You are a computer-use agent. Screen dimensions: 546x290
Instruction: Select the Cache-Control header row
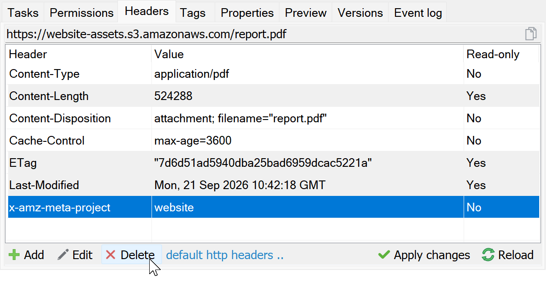coord(273,140)
